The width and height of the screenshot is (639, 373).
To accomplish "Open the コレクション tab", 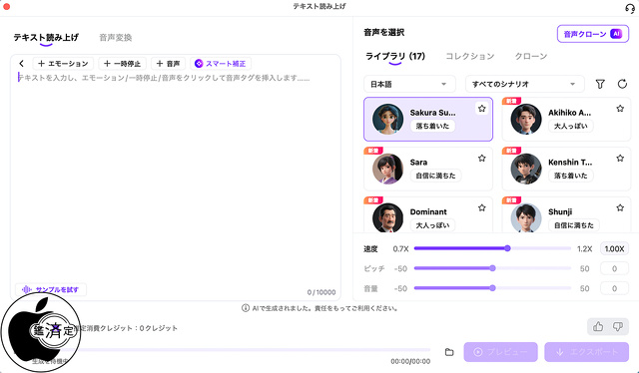I will (x=470, y=56).
